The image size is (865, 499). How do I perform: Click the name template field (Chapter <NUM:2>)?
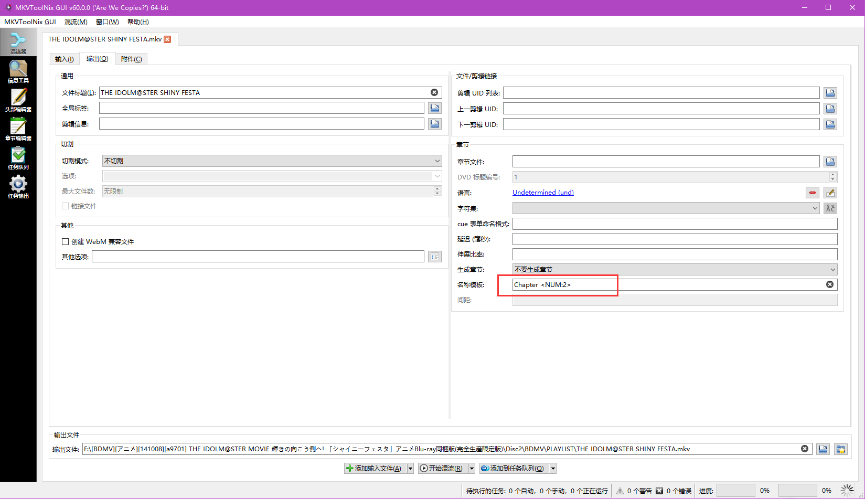pos(675,284)
